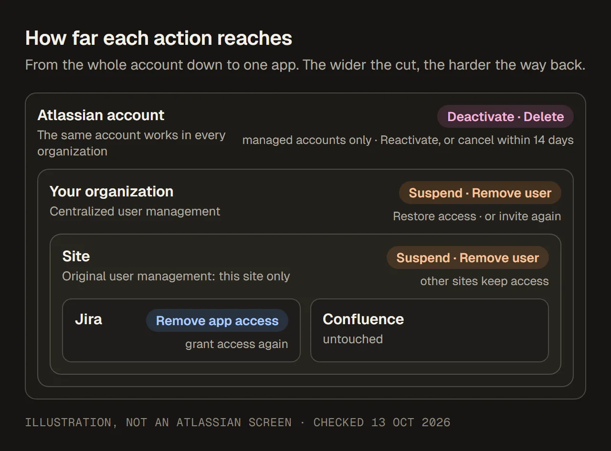Click the text "The same account works in every organization"

(131, 143)
